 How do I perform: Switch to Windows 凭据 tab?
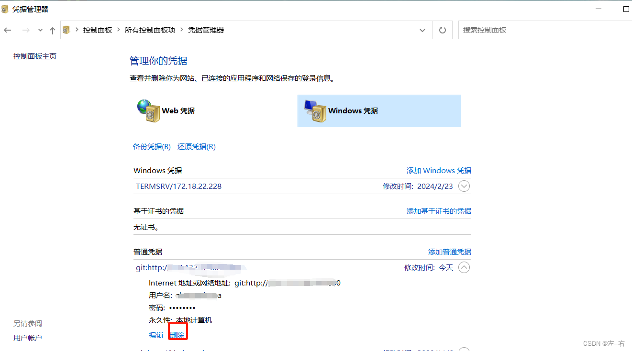(x=379, y=111)
